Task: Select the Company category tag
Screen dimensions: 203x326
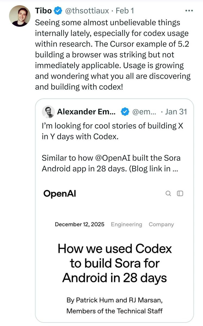Action: pyautogui.click(x=161, y=224)
